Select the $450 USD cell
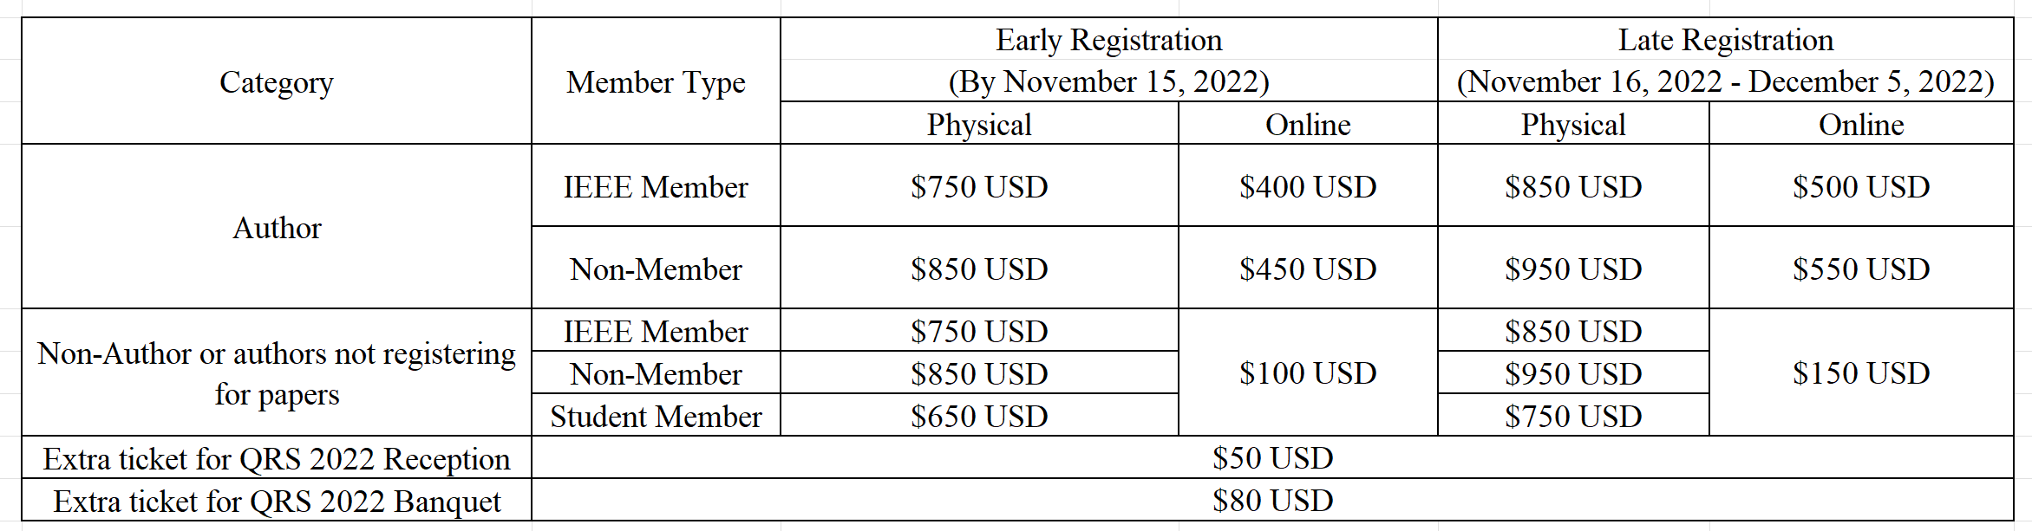Image resolution: width=2032 pixels, height=531 pixels. tap(1308, 269)
